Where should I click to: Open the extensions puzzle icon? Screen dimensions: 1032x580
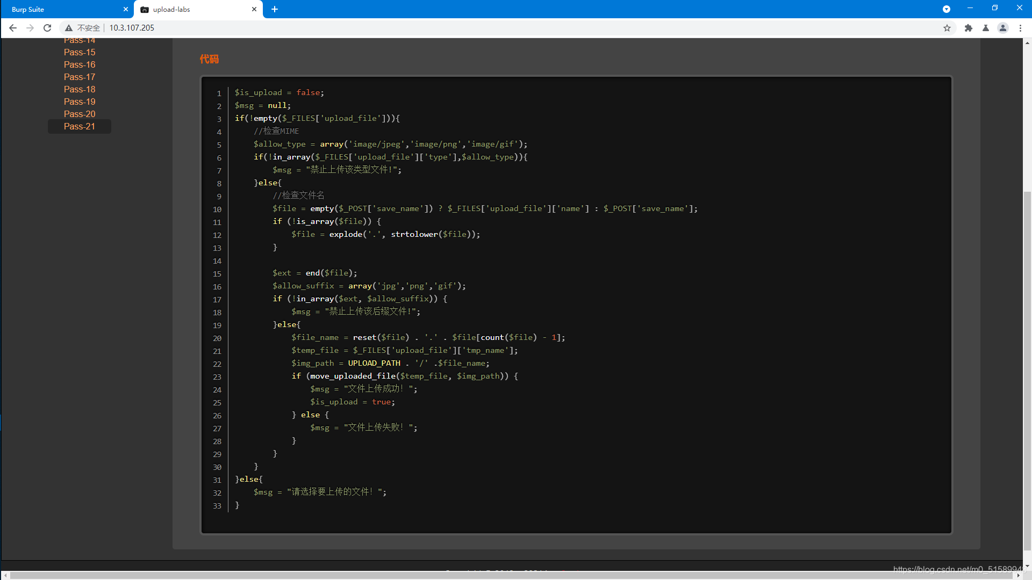[x=969, y=28]
